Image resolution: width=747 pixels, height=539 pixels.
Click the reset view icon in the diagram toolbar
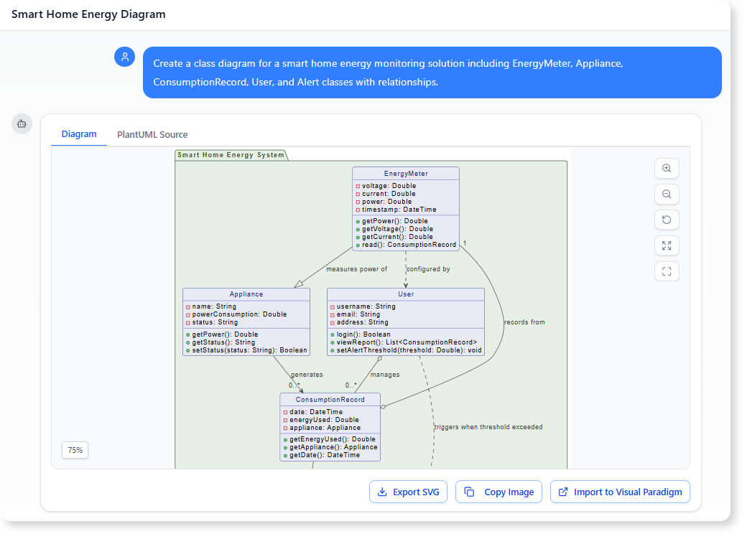(x=667, y=220)
